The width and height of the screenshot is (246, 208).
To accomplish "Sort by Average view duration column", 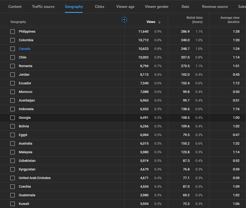I will point(230,20).
